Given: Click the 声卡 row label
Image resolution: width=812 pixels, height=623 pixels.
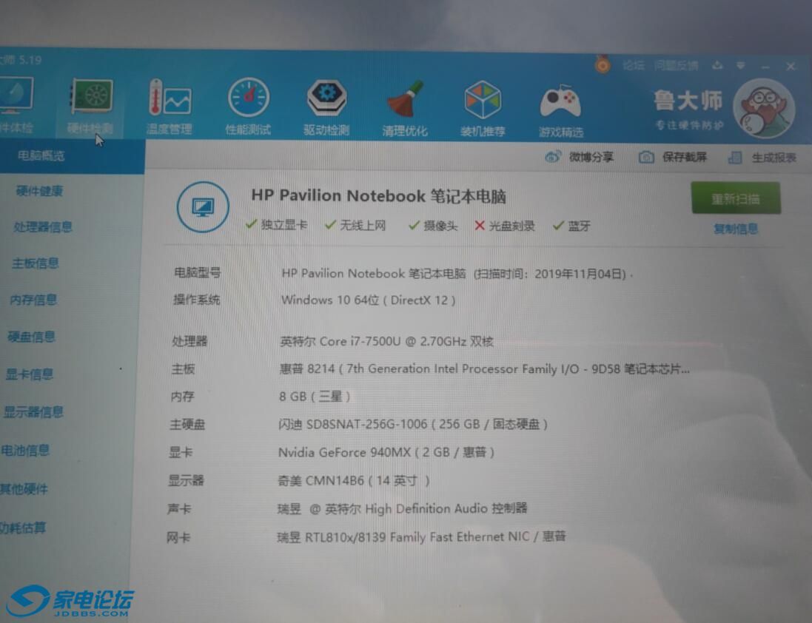Looking at the screenshot, I should coord(179,508).
